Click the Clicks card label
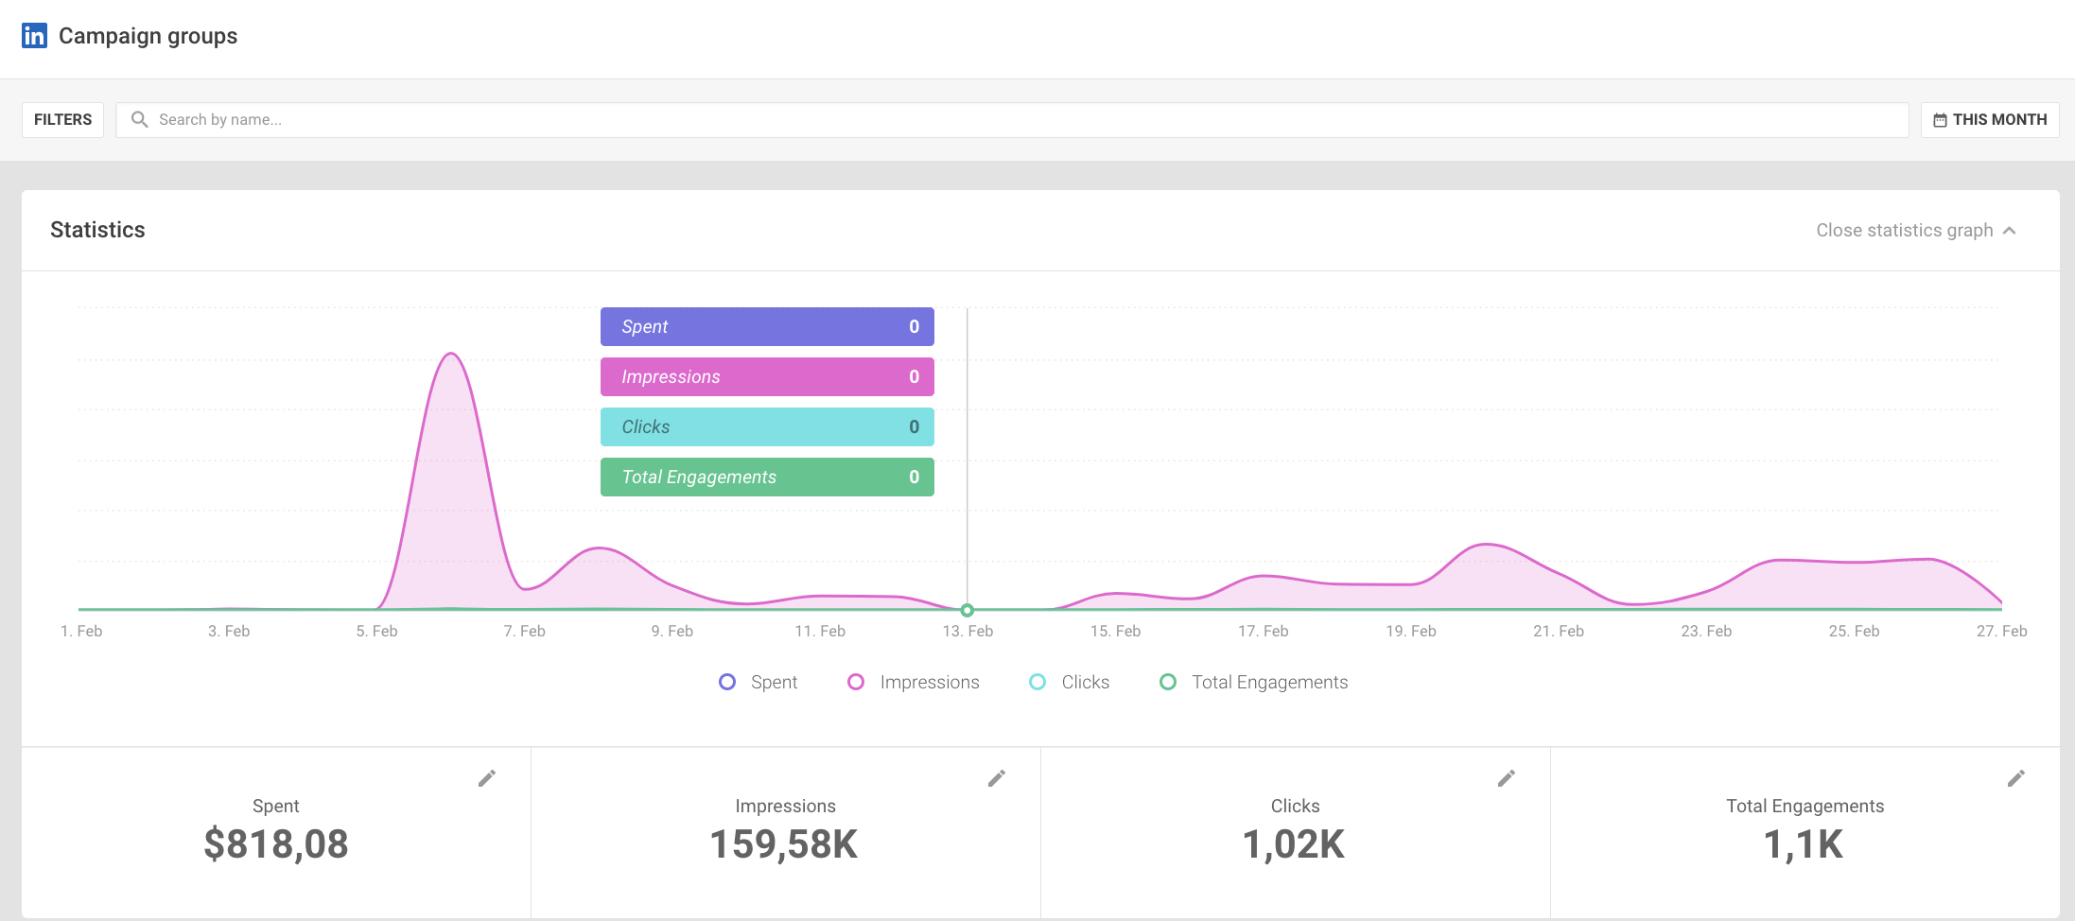Viewport: 2075px width, 921px height. click(1296, 806)
